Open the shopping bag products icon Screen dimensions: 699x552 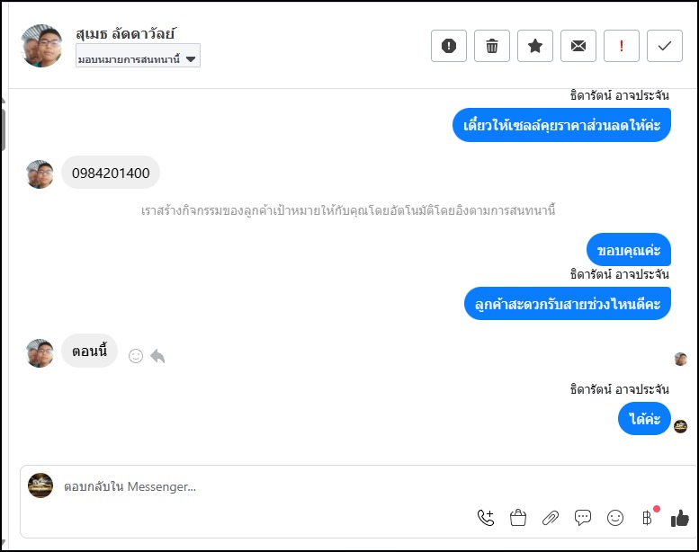tap(517, 517)
